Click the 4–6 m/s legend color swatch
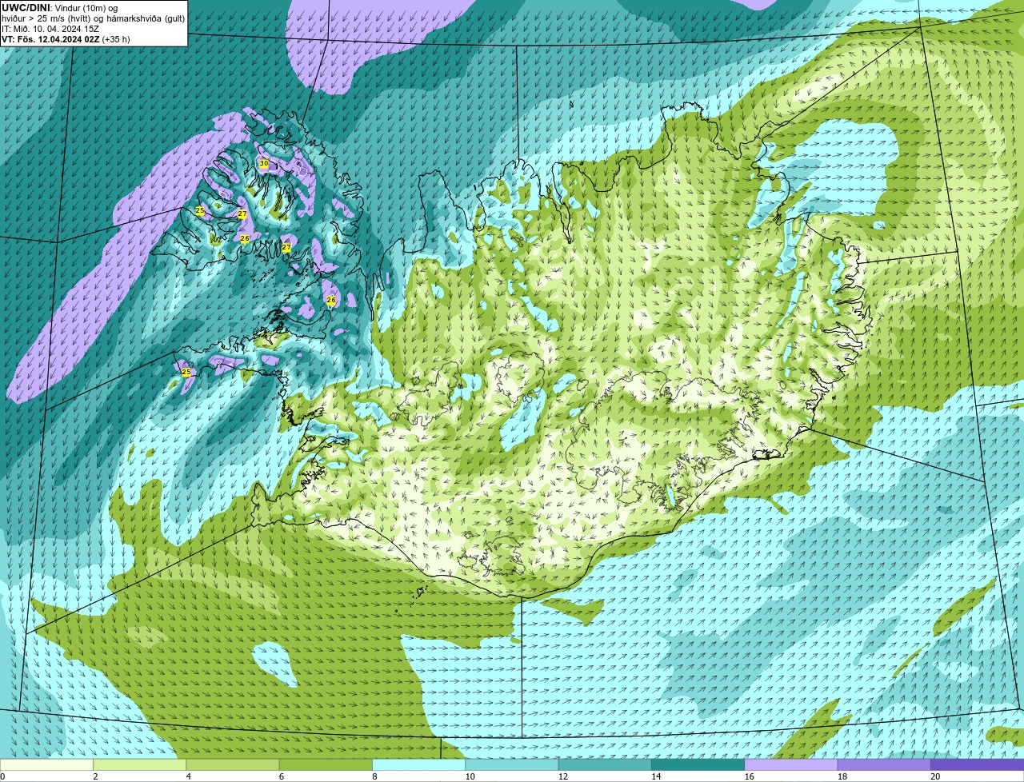The height and width of the screenshot is (782, 1024). [233, 764]
